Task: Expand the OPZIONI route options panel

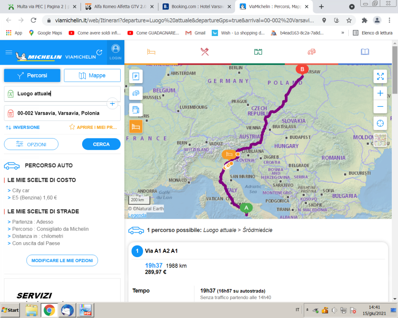Action: click(x=31, y=144)
